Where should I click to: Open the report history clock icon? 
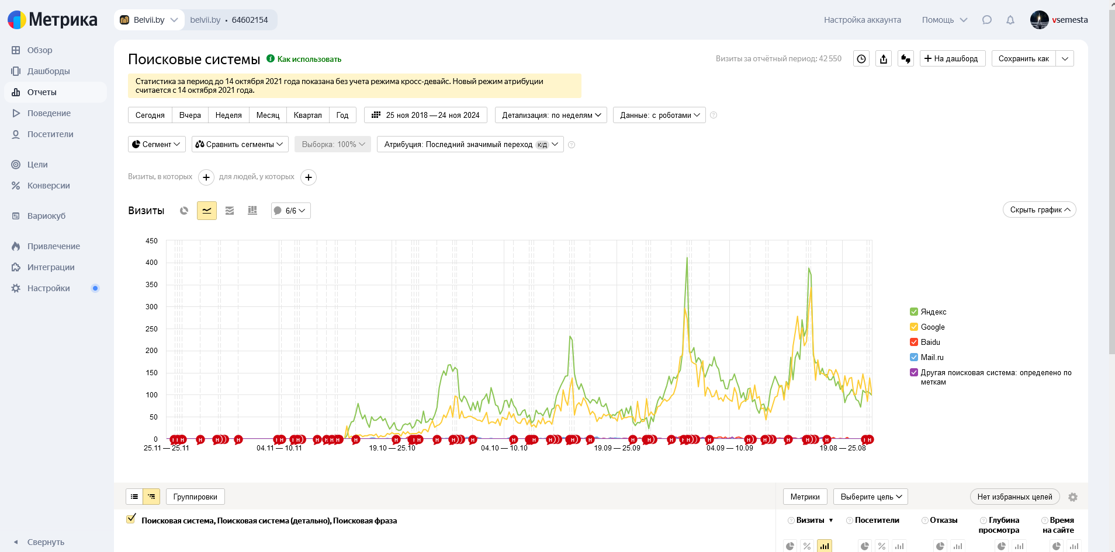coord(861,58)
